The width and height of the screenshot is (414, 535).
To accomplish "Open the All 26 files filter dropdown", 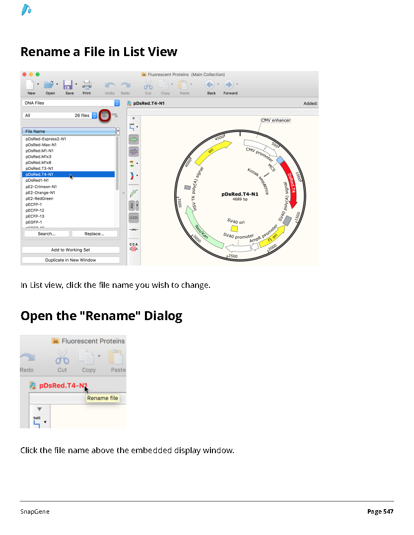I will point(60,116).
